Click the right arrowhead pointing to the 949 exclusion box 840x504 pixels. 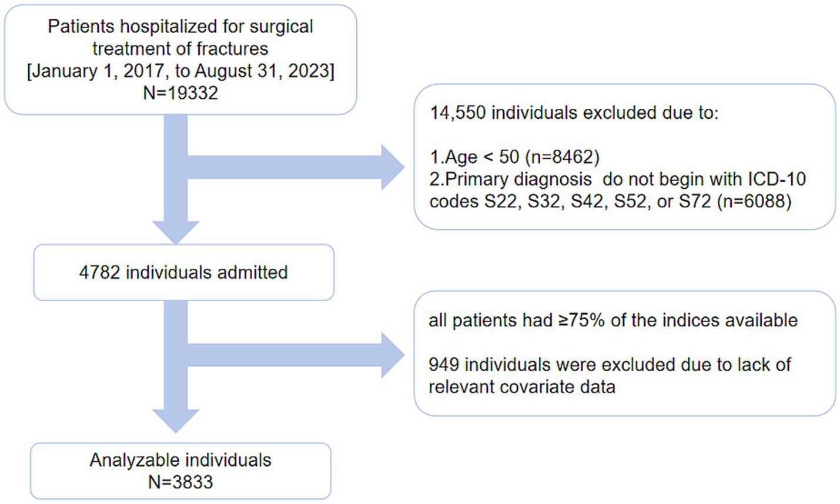click(x=392, y=355)
